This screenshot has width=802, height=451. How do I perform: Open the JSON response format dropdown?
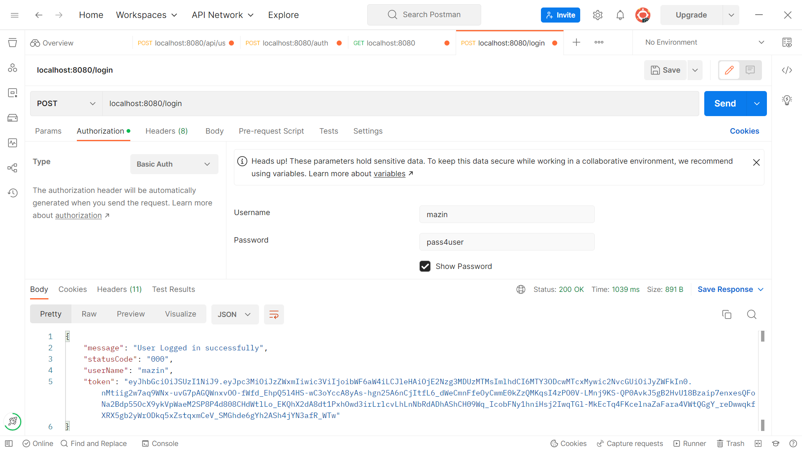point(235,314)
